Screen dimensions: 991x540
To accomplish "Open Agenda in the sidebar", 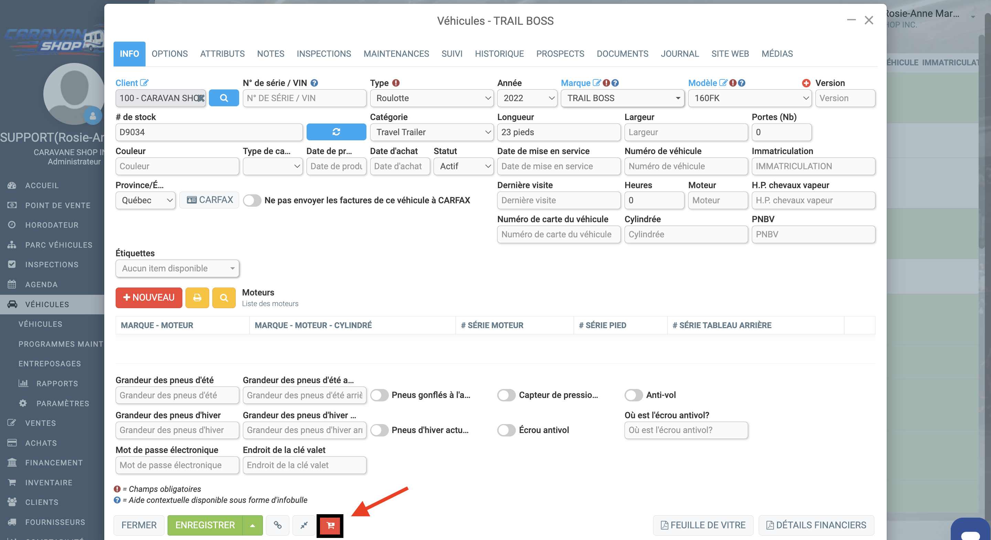I will click(41, 284).
